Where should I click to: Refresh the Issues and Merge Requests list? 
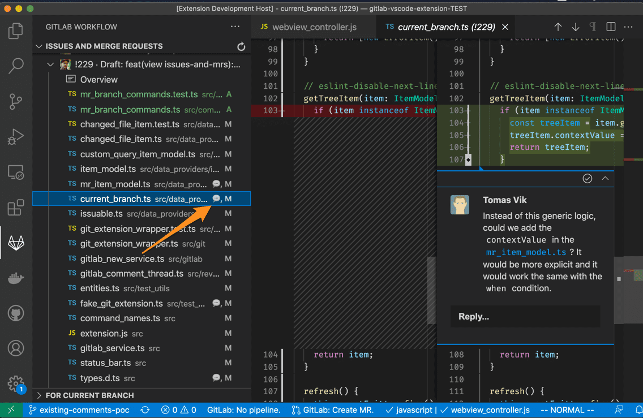[x=242, y=46]
